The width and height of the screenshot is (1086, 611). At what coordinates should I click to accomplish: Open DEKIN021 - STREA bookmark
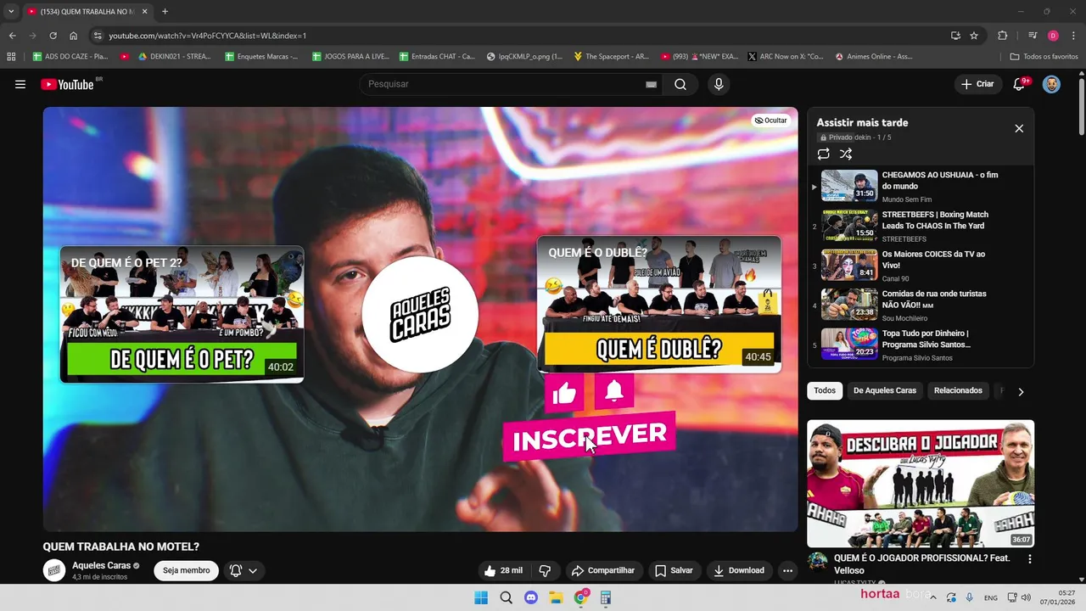[175, 56]
